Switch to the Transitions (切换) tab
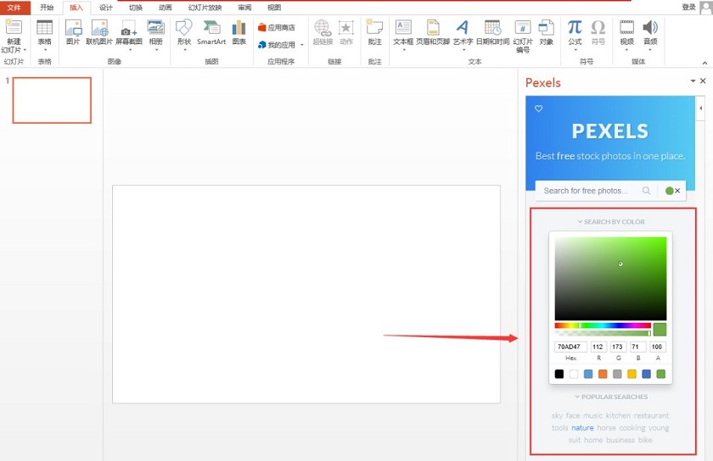 tap(135, 8)
